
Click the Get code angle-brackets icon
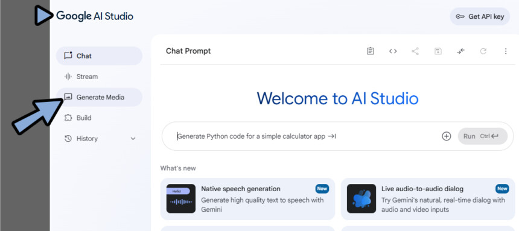click(393, 51)
